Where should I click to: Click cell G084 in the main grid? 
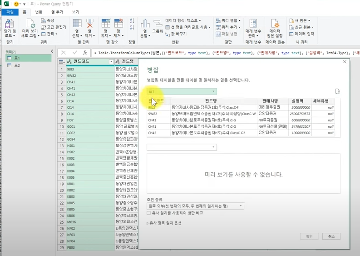pyautogui.click(x=90, y=139)
